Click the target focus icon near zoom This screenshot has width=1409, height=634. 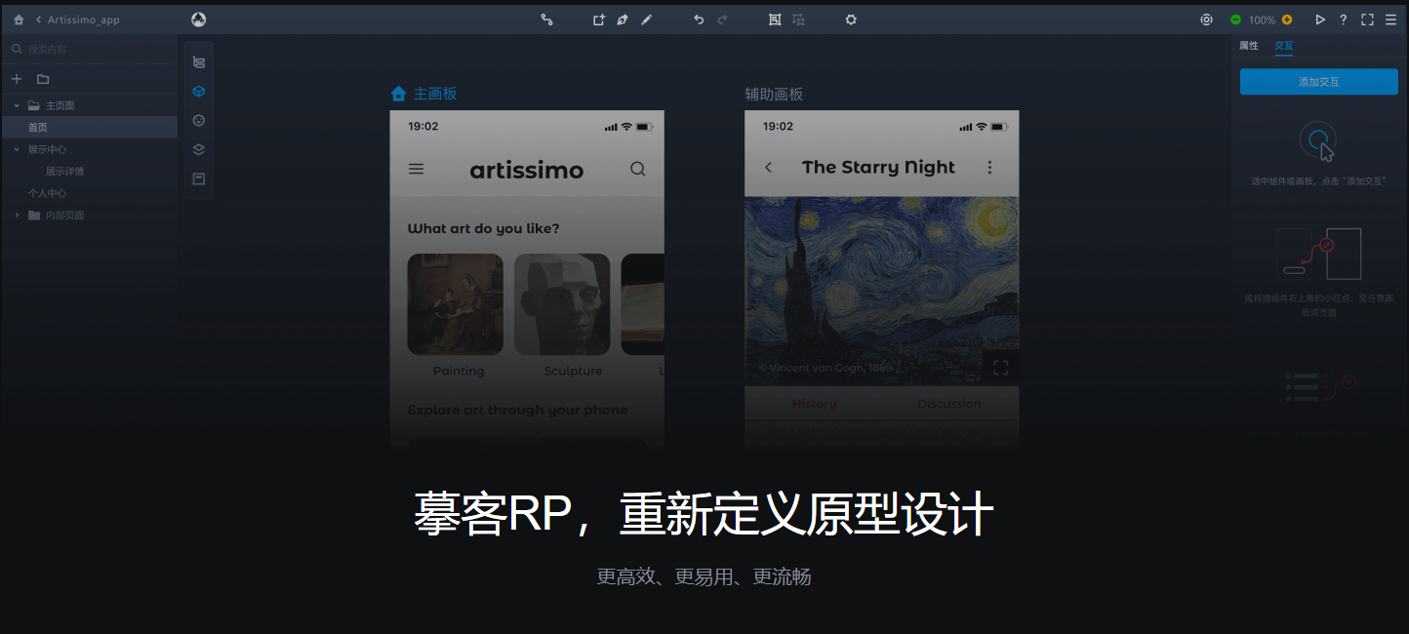point(1207,20)
